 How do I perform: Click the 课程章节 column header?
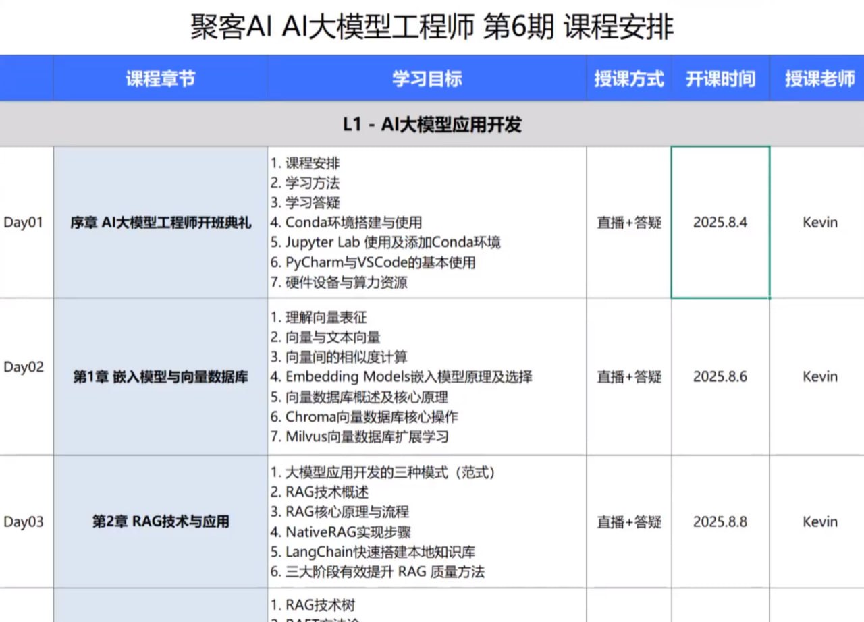pos(159,78)
